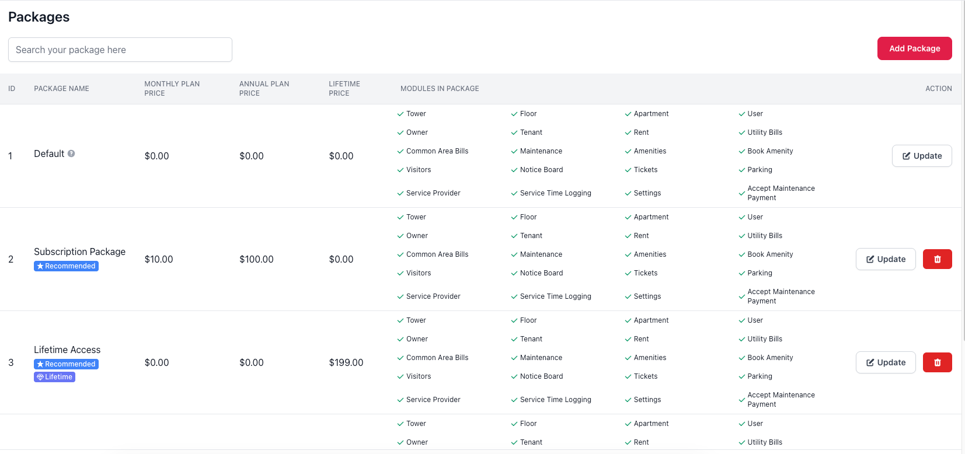Click the Packages page heading
965x454 pixels.
(39, 17)
